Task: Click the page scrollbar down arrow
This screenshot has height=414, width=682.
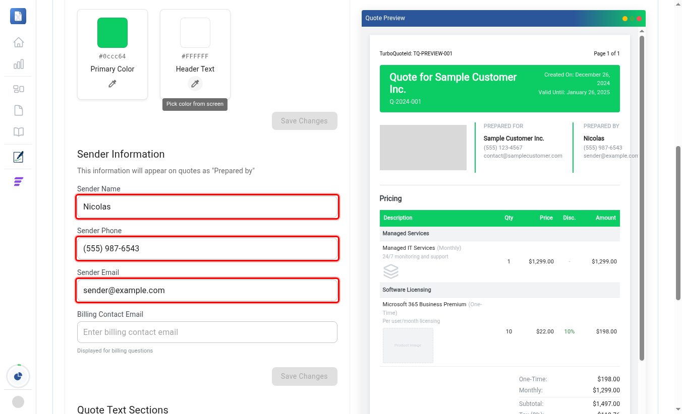Action: pyautogui.click(x=678, y=409)
